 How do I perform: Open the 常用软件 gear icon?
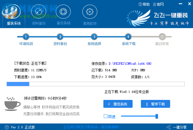pos(90,12)
